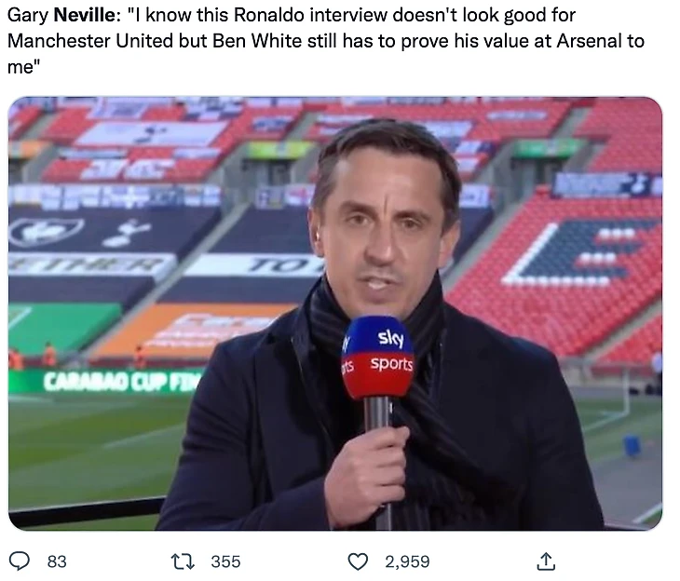680x581 pixels.
Task: Click the retweet count 355
Action: (225, 561)
